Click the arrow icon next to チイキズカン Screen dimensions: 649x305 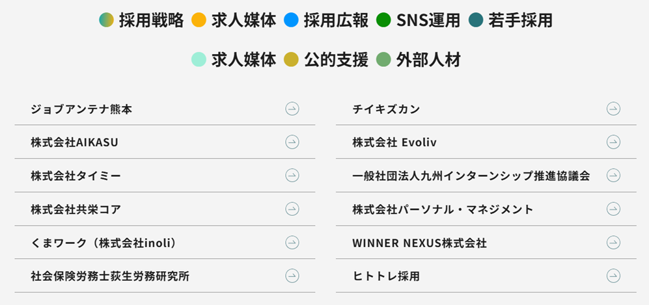(613, 109)
